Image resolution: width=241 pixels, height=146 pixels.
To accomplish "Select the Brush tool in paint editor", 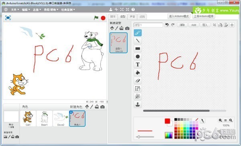I will coord(137,32).
